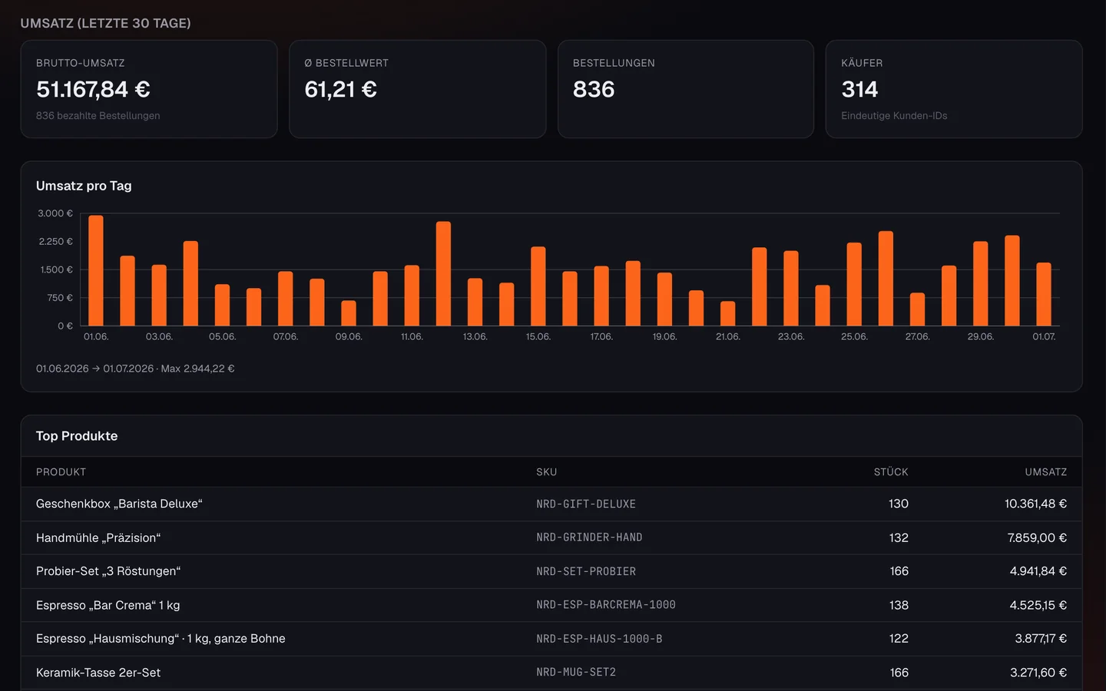The image size is (1106, 691).
Task: Click the Probier-Set „3 Röstungen“ product name
Action: coord(108,571)
